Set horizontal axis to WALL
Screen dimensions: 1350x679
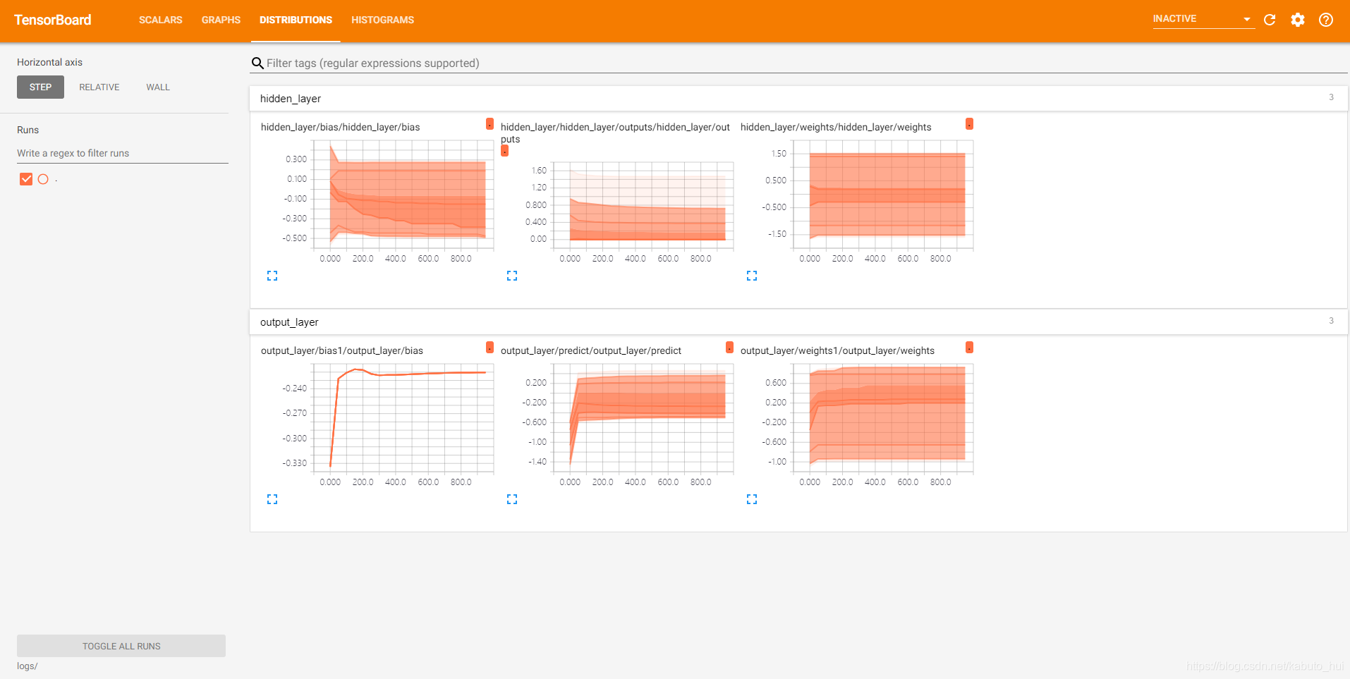(x=158, y=87)
